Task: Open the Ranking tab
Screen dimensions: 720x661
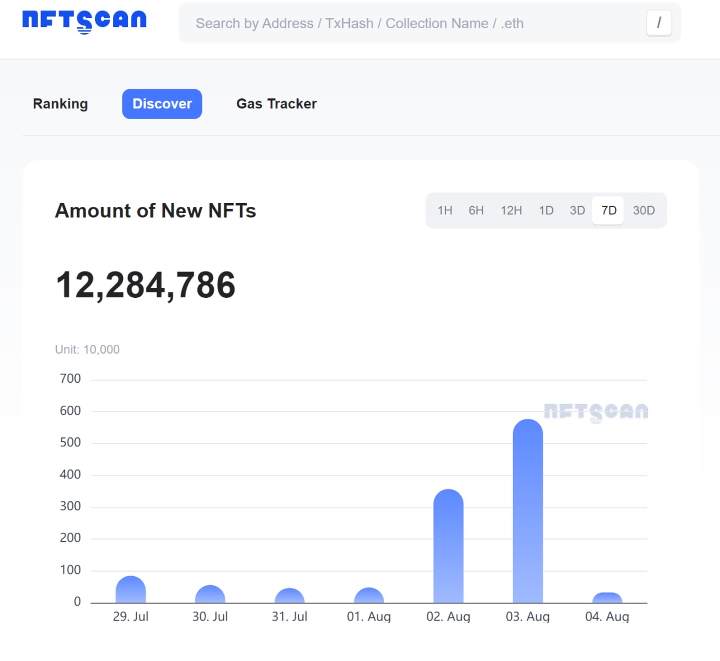Action: [60, 104]
